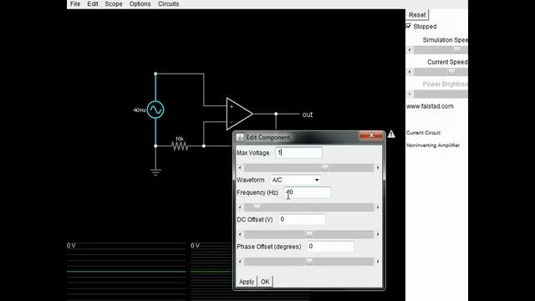Click the output node dot near out

point(276,114)
